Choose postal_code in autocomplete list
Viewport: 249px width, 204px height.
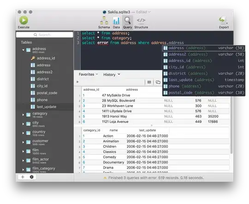point(204,93)
